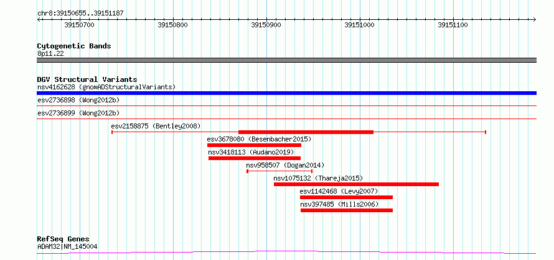The width and height of the screenshot is (554, 260).
Task: Click ruler position label 39151000
Action: coord(359,25)
